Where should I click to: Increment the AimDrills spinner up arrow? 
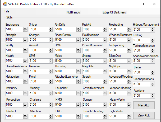tap(78, 29)
